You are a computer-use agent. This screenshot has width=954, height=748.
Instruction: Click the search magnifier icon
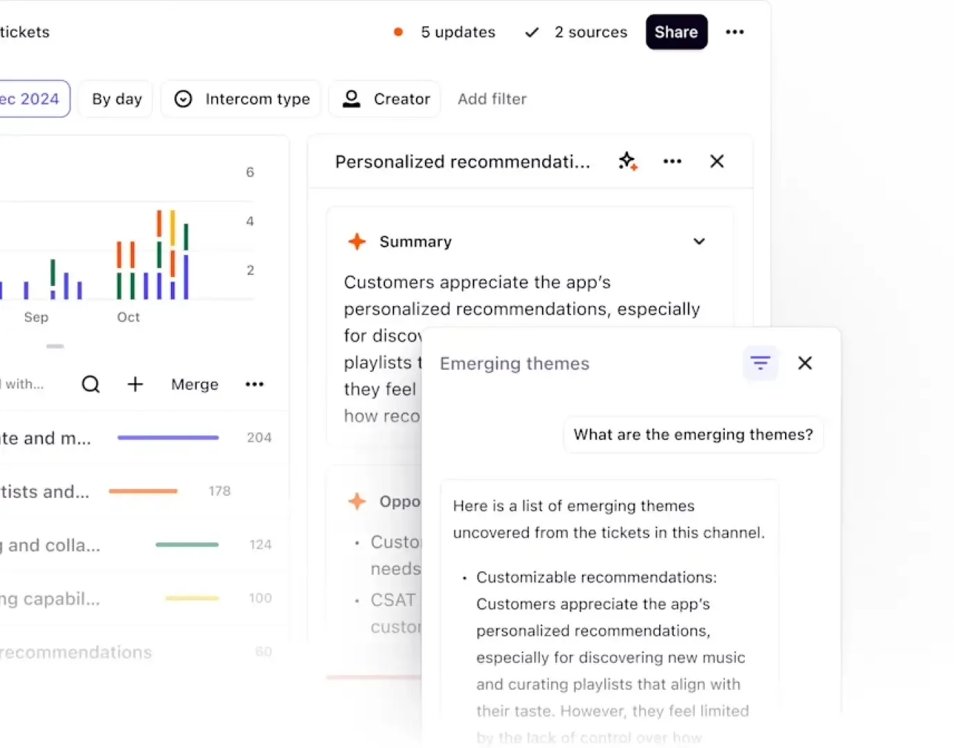pos(91,384)
